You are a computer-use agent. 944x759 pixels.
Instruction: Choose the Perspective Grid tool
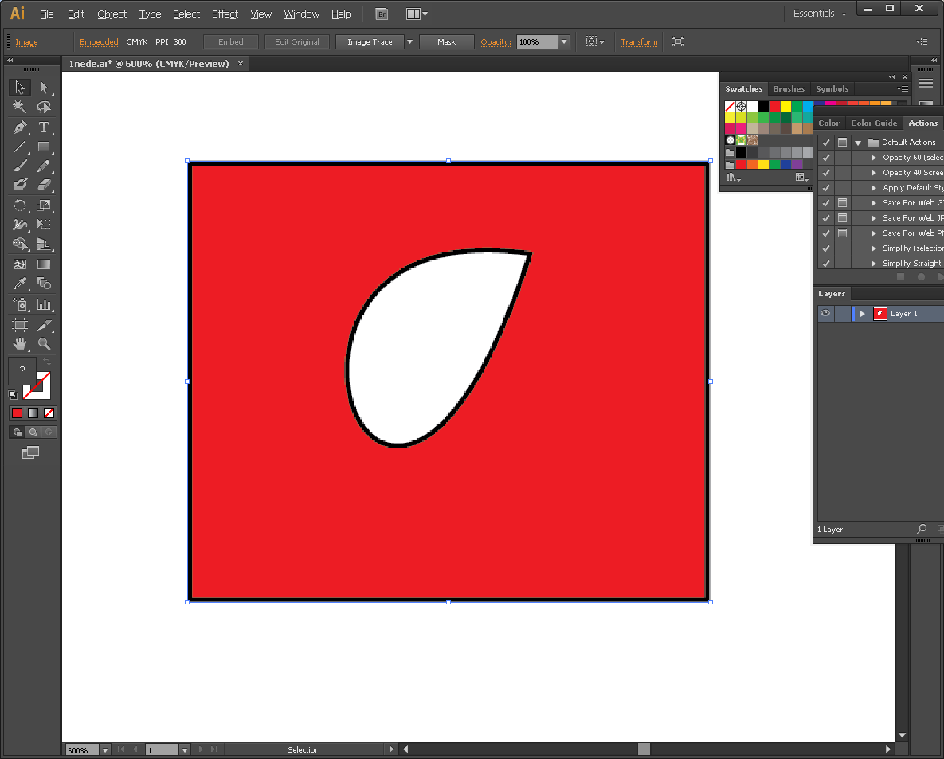tap(44, 244)
